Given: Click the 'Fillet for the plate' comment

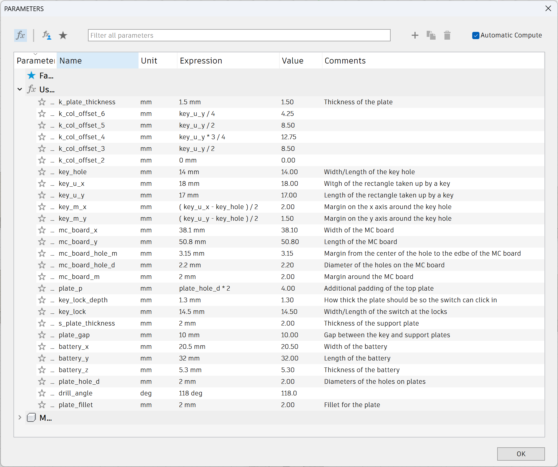Looking at the screenshot, I should tap(352, 405).
